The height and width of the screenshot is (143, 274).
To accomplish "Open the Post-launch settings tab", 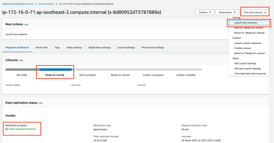I will point(153,48).
